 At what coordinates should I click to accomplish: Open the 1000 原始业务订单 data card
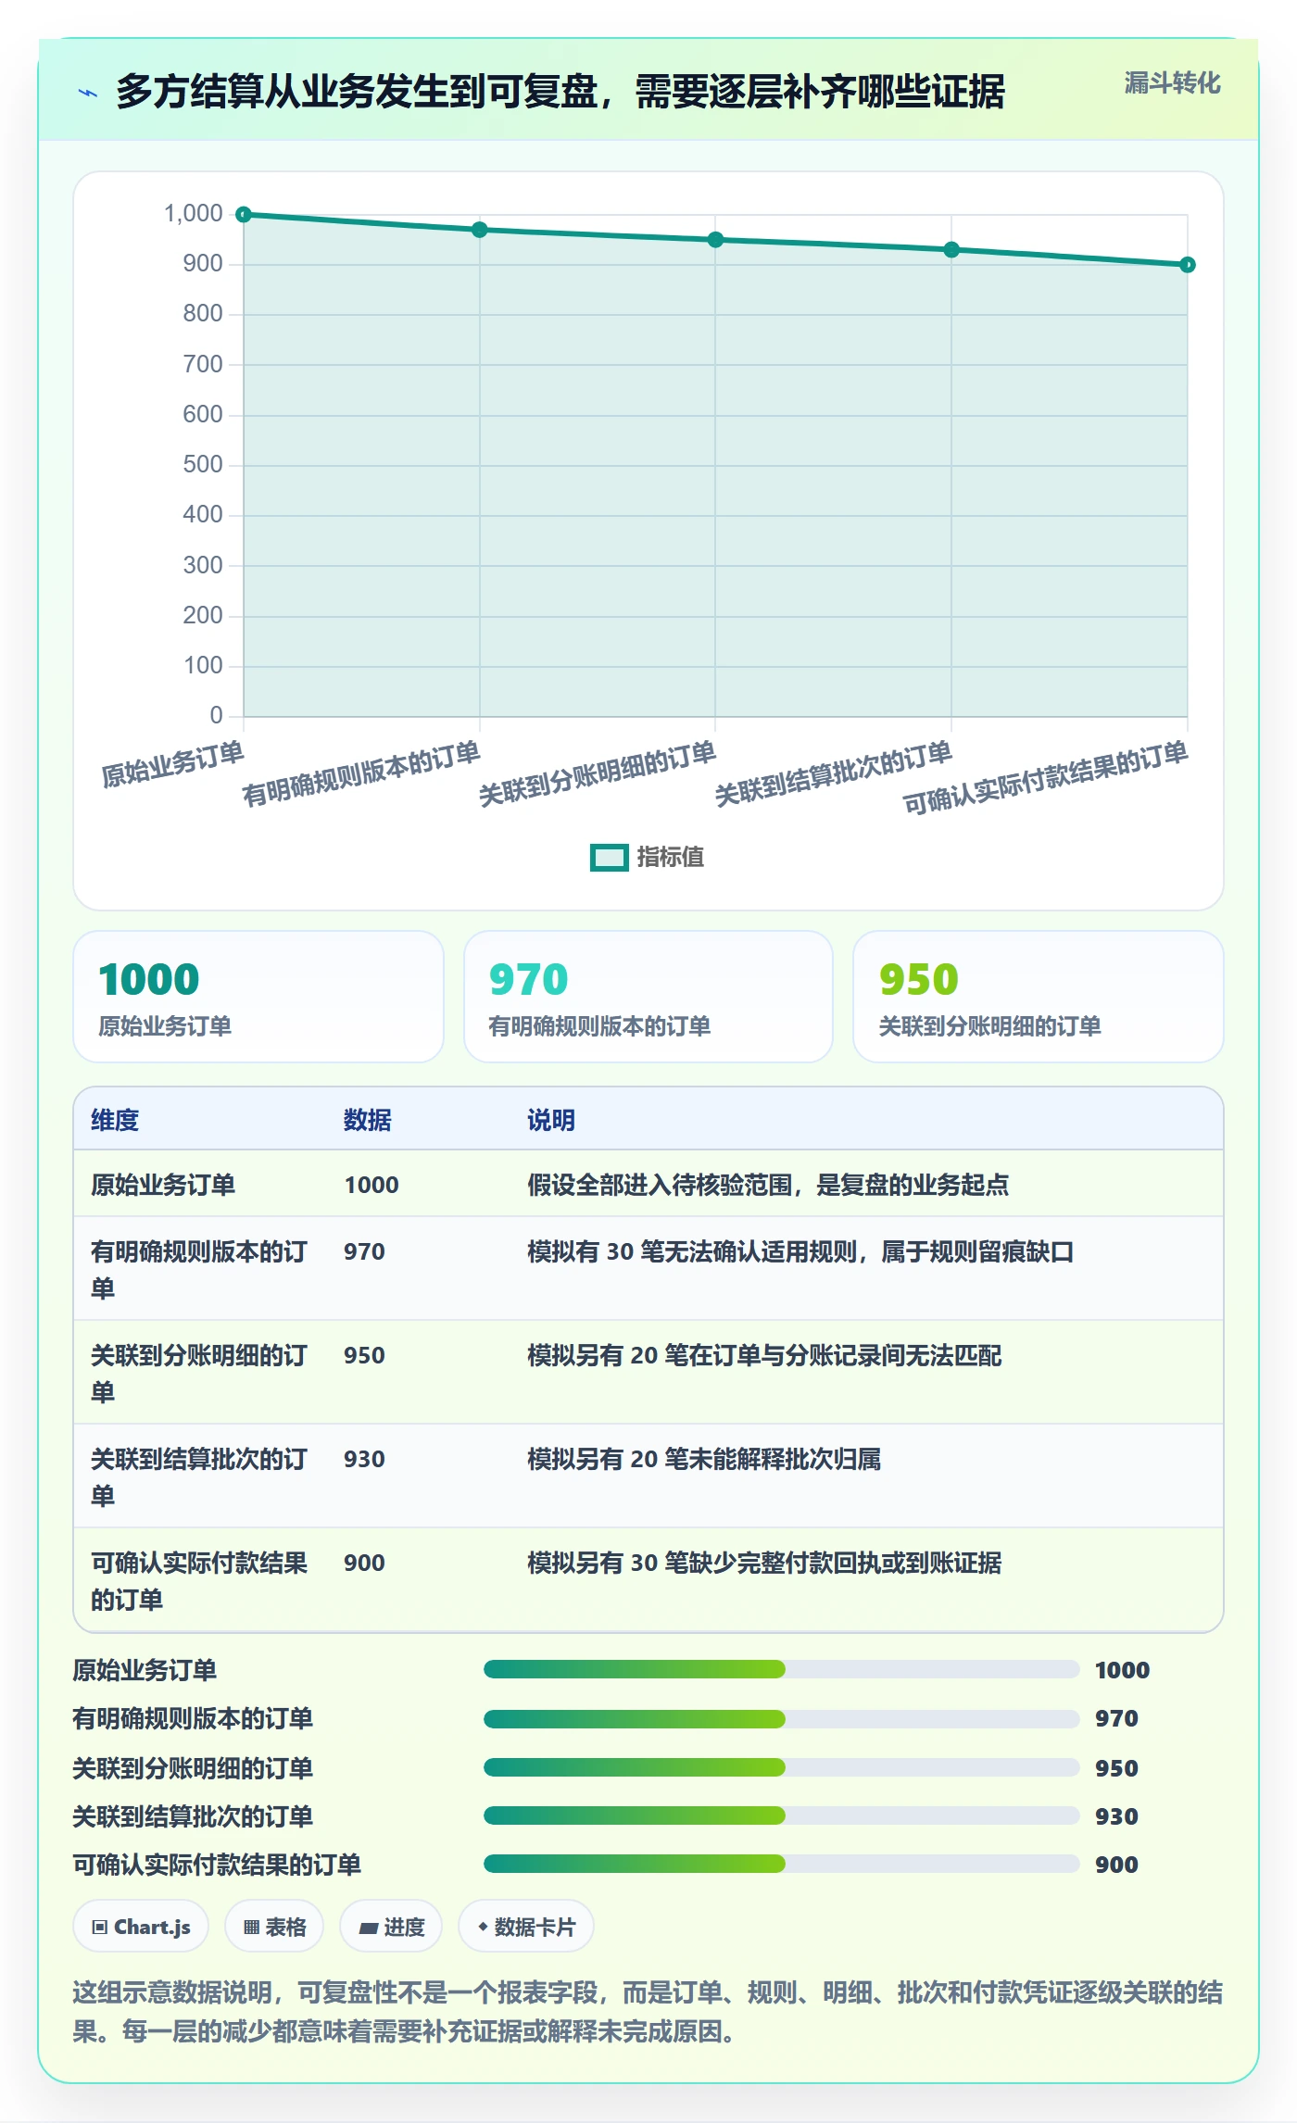(258, 997)
